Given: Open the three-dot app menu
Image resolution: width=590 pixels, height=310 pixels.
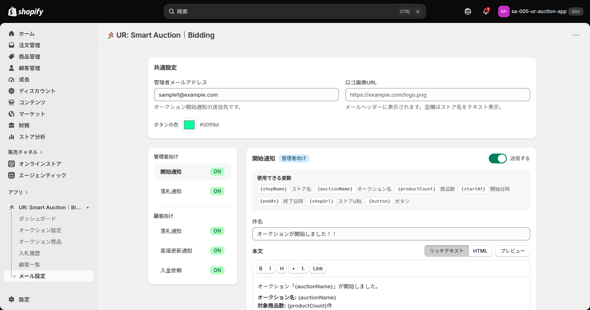Looking at the screenshot, I should [576, 35].
